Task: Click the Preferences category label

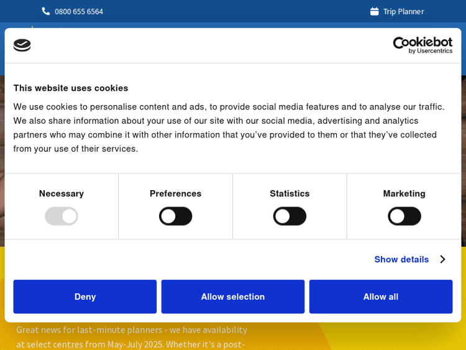Action: (176, 193)
